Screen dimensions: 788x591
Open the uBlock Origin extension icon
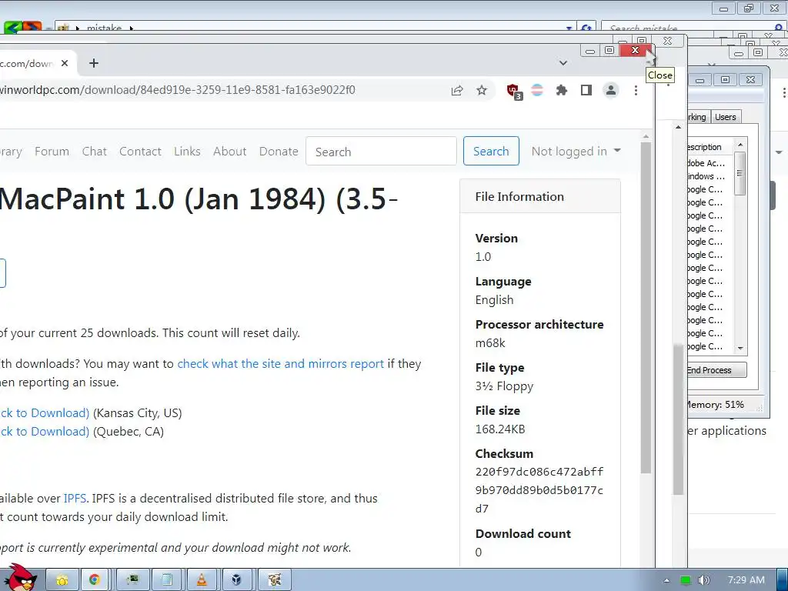[x=513, y=91]
